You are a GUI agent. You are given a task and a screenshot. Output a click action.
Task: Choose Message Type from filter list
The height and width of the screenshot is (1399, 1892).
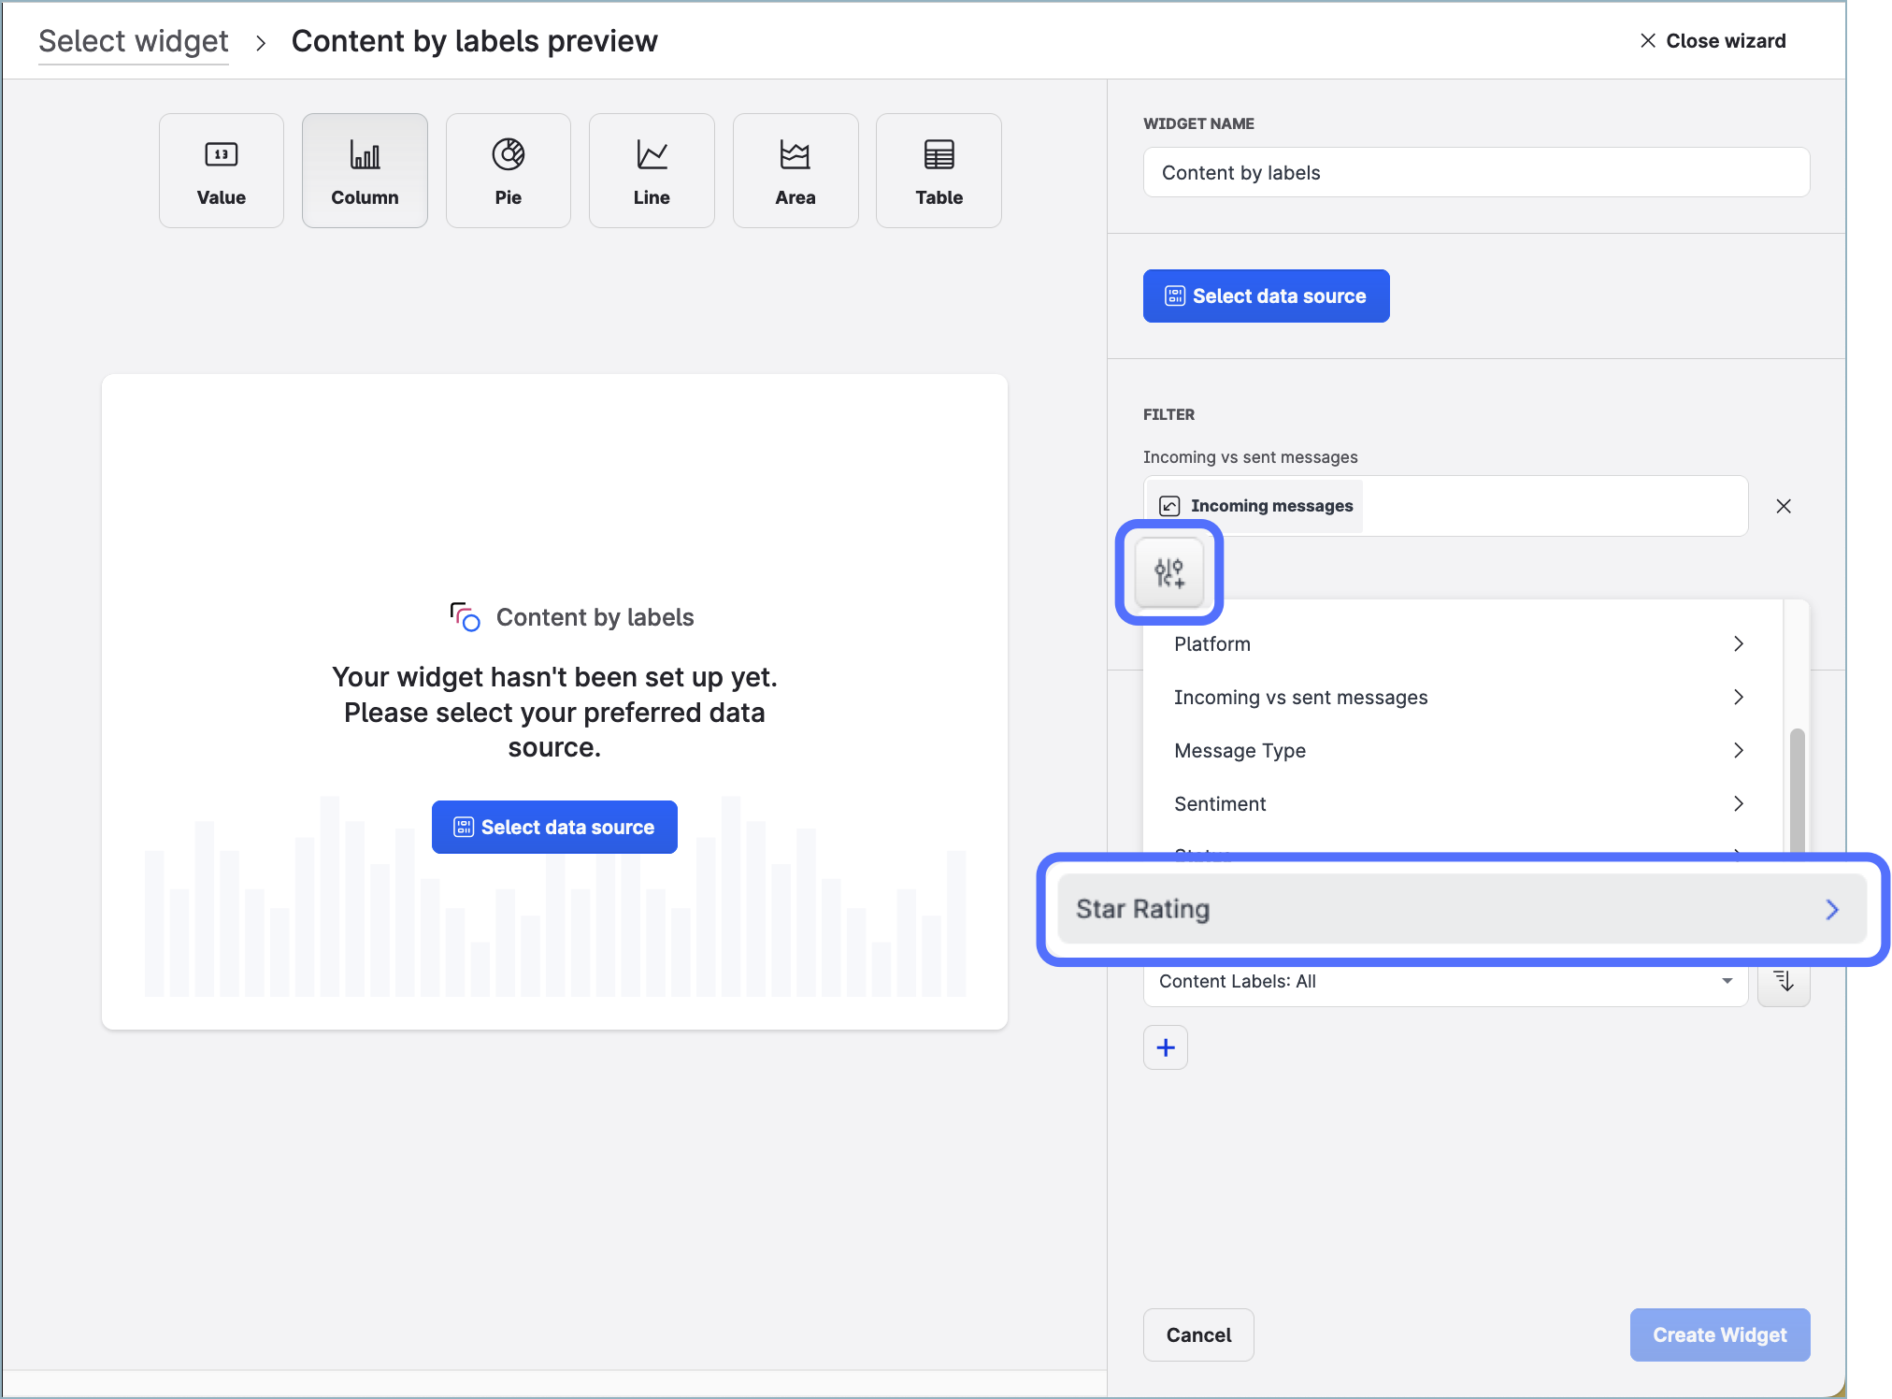coord(1456,750)
